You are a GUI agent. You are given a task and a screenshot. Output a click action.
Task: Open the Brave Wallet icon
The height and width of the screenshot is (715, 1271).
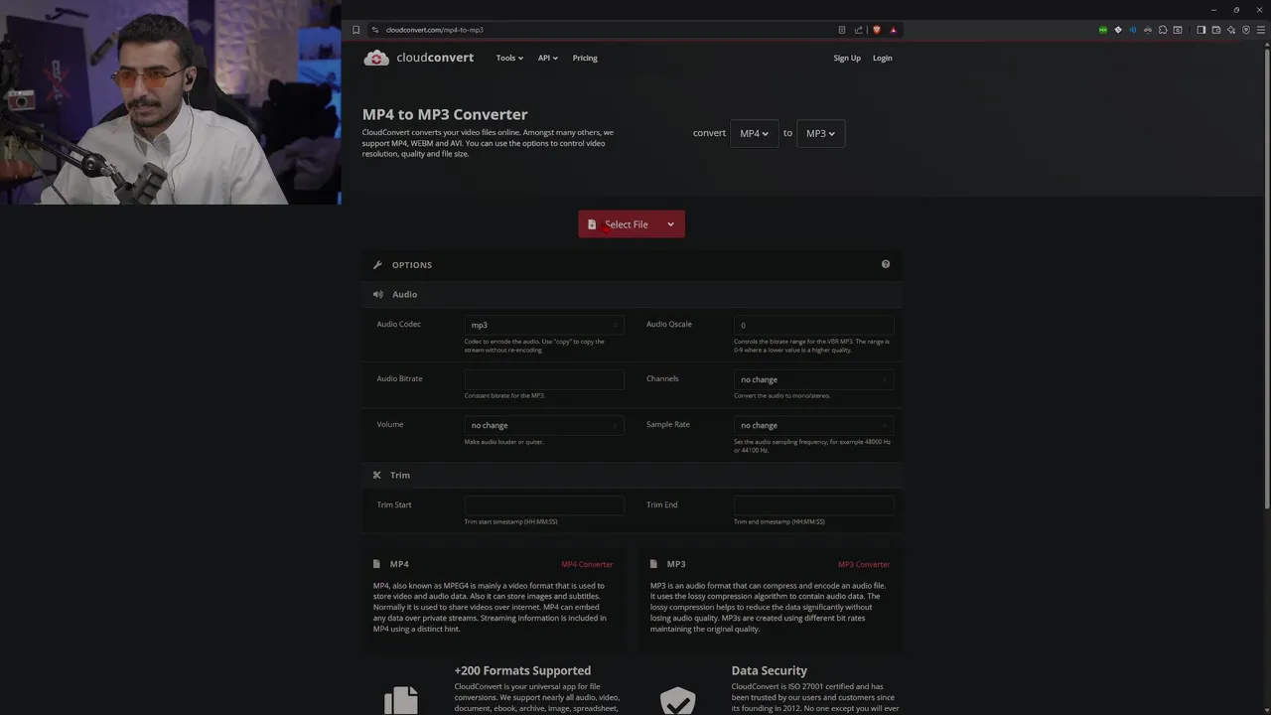coord(1216,30)
